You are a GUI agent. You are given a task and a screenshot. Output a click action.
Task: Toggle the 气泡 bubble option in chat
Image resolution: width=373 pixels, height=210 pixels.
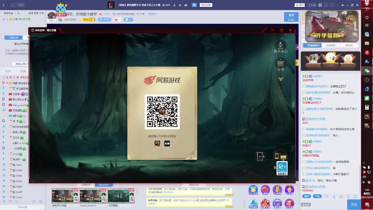(x=317, y=196)
